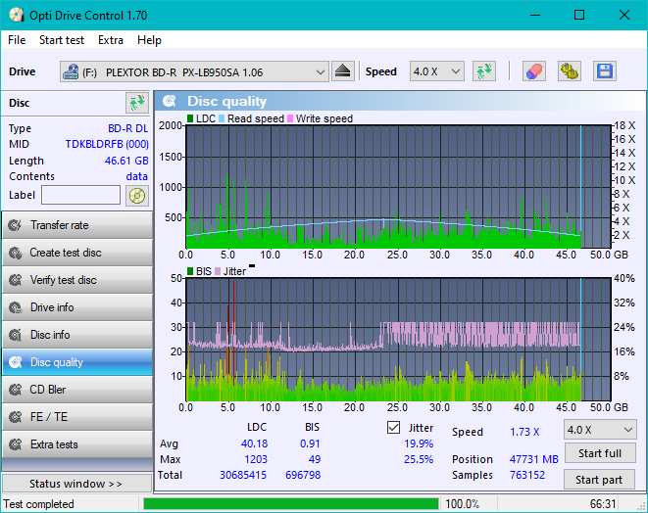648x513 pixels.
Task: Click the Speed value 1.73 X
Action: 524,432
